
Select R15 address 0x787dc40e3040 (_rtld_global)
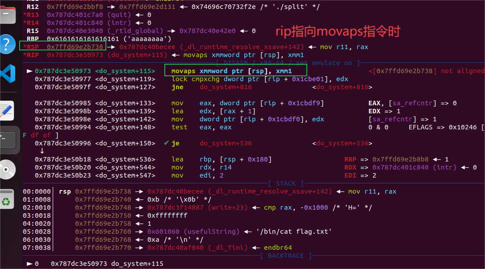tap(105, 31)
